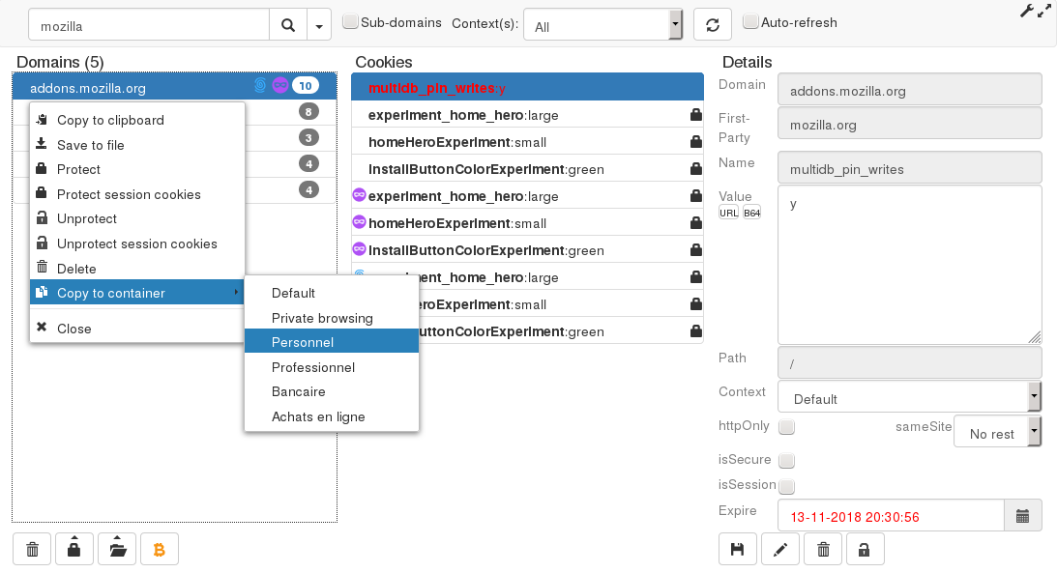Enable the Sub-domains checkbox

coord(350,21)
